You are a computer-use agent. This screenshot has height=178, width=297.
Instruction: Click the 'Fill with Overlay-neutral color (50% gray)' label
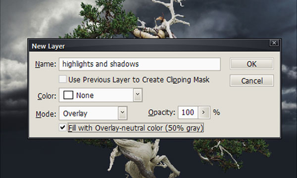136,128
